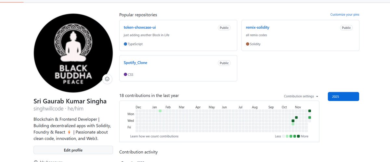Viewport: 390px width, 162px height.
Task: Click the Public badge on Spotify_Clone
Action: pos(224,63)
